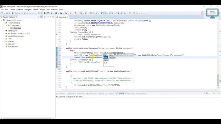221x124 pixels.
Task: Maximize the Project Explorer panel
Action: [53, 17]
